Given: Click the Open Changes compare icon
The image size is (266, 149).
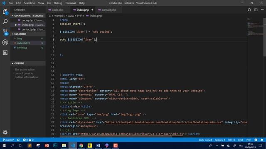Looking at the screenshot, I should (x=249, y=10).
